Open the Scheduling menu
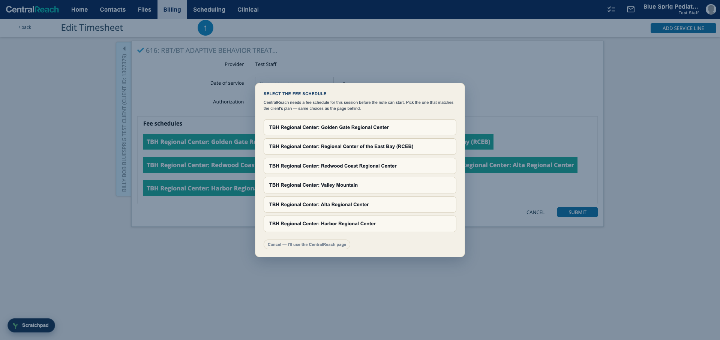 (209, 9)
